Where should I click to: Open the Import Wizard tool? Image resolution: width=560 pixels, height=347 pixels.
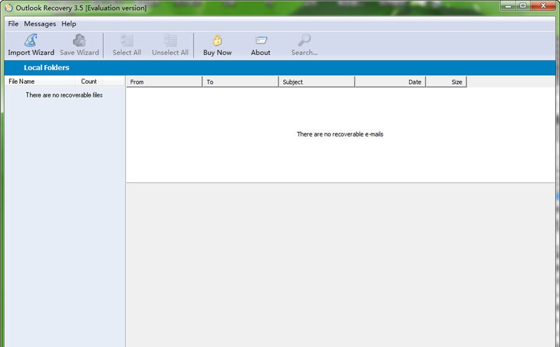click(31, 45)
